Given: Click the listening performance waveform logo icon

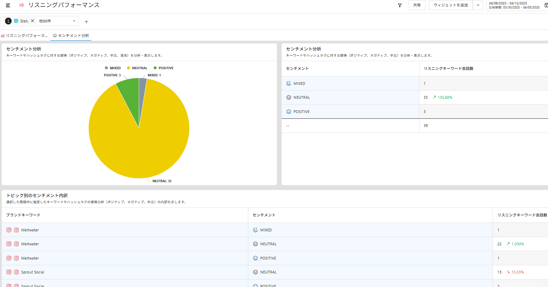Looking at the screenshot, I should point(22,5).
